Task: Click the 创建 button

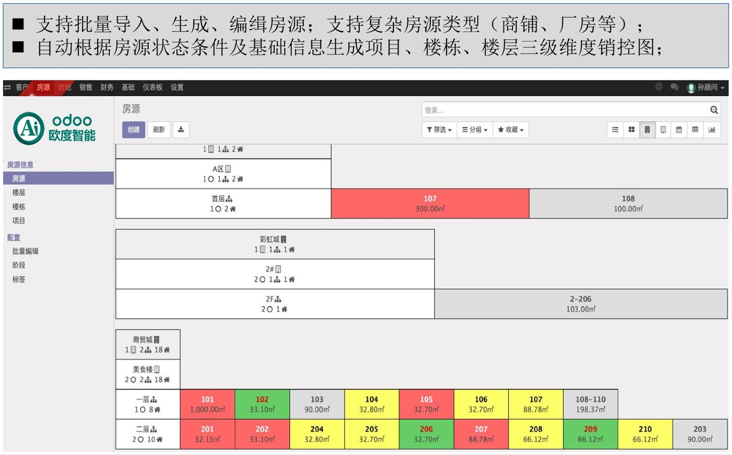Action: click(134, 130)
